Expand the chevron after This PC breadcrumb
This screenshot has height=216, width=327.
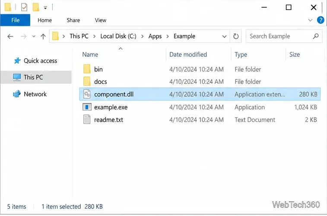(95, 36)
